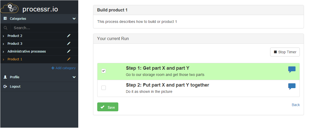Click the pencil icon beside Product 3
The height and width of the screenshot is (130, 312).
pos(69,43)
